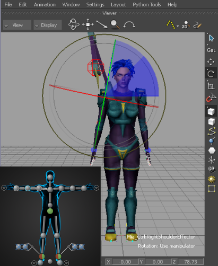Select the Truck/Pan camera tool

point(88,24)
